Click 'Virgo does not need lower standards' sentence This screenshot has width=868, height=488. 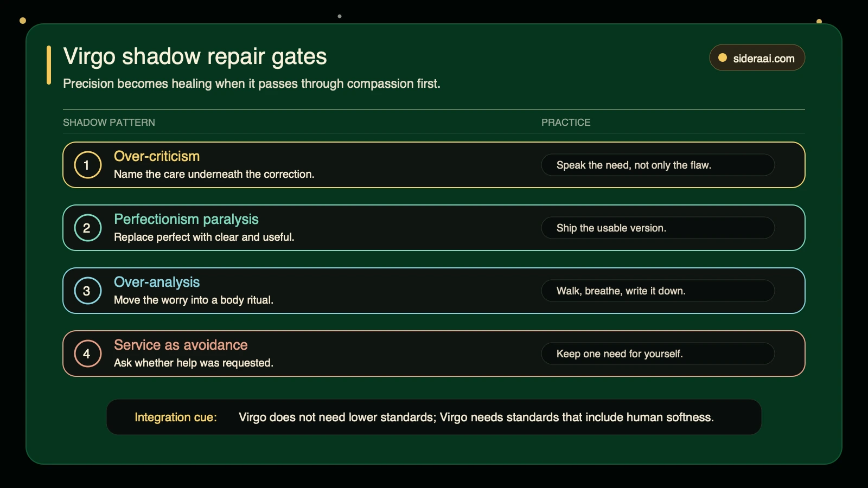click(x=476, y=417)
